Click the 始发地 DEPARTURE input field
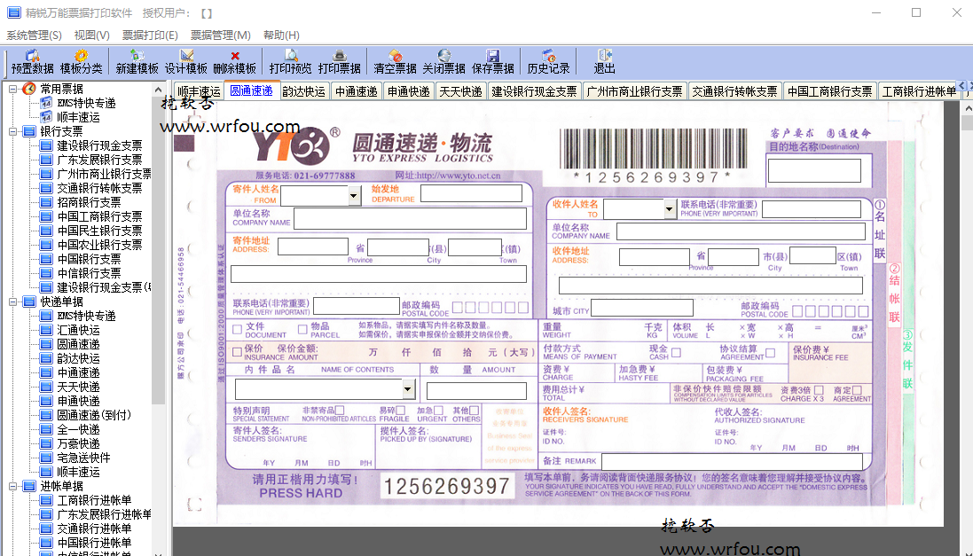The image size is (973, 556). click(x=471, y=193)
